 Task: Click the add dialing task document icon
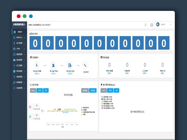[x=70, y=65]
